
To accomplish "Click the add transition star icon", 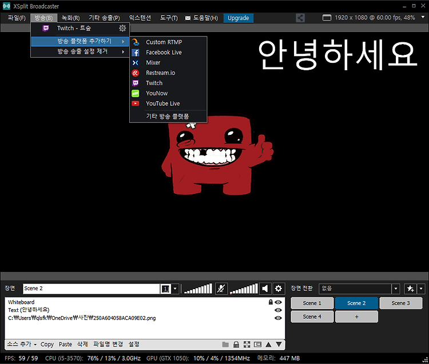I will (x=410, y=289).
